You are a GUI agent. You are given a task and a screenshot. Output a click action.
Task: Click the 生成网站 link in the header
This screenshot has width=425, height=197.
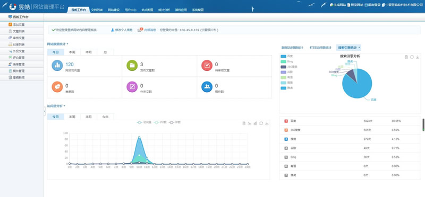[338, 5]
